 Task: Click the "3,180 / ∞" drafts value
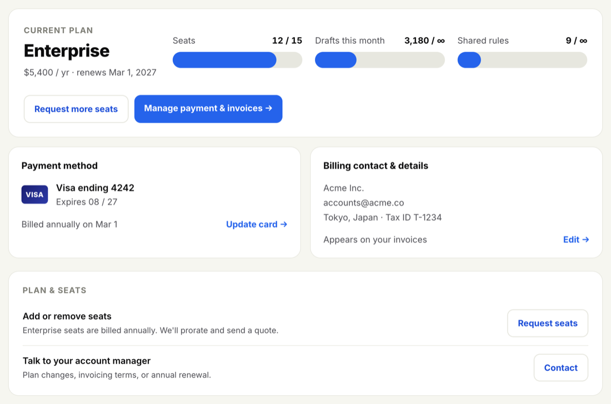[x=424, y=41]
